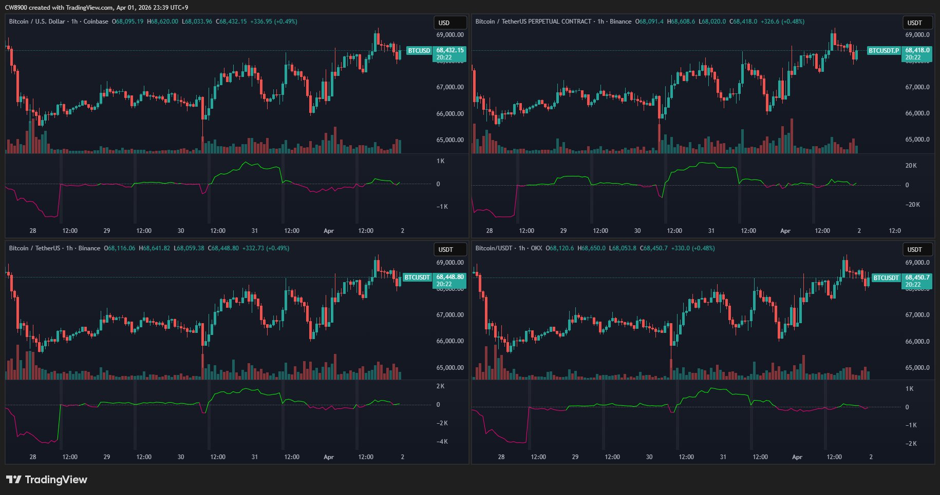Click the high value H68,641.82 on Binance spot chart
Screen dimensions: 940x495
click(155, 248)
